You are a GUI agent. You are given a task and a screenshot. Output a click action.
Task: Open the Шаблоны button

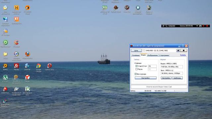coord(177,78)
